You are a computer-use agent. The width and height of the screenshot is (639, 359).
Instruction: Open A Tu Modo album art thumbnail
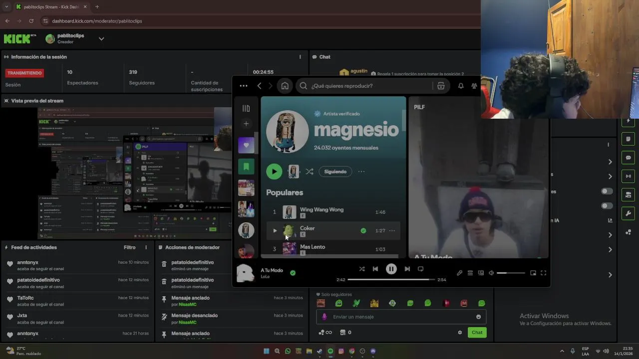click(245, 273)
